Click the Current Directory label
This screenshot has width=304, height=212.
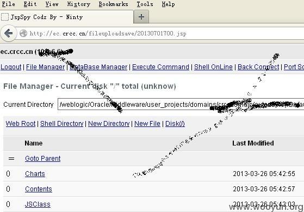28,105
